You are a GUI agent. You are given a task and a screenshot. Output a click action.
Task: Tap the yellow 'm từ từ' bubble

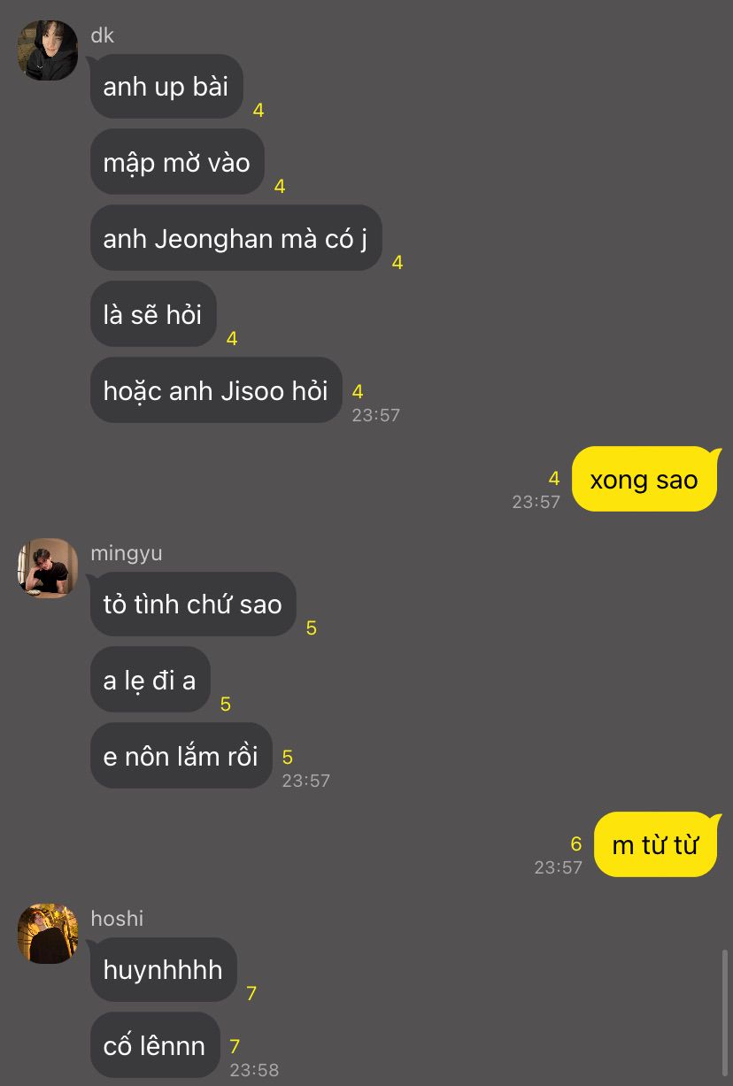coord(655,844)
